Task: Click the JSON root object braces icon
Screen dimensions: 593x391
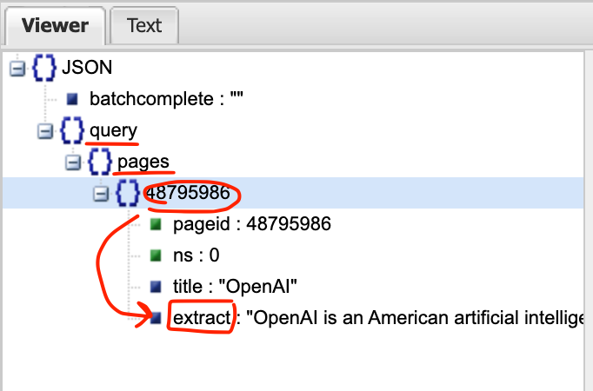Action: [x=44, y=68]
